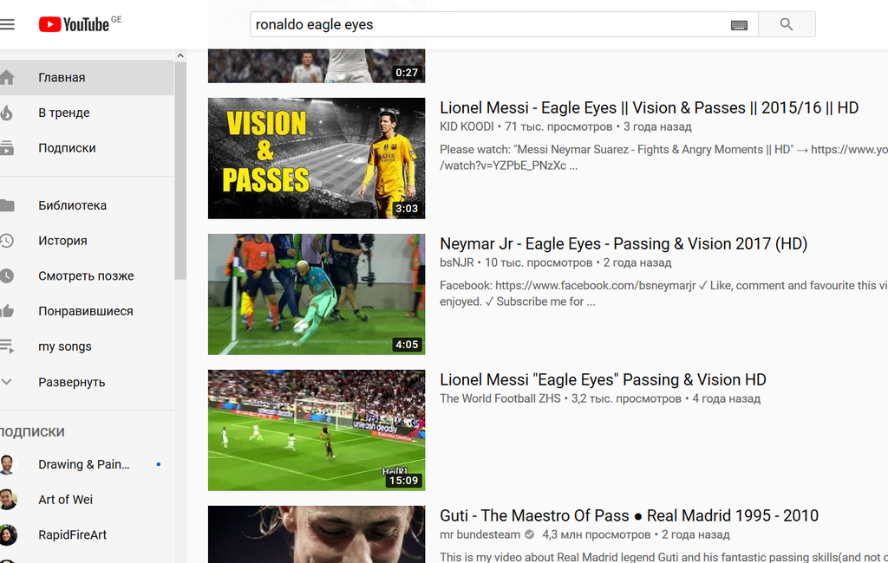Click the Главная home icon
This screenshot has width=888, height=563.
(7, 77)
